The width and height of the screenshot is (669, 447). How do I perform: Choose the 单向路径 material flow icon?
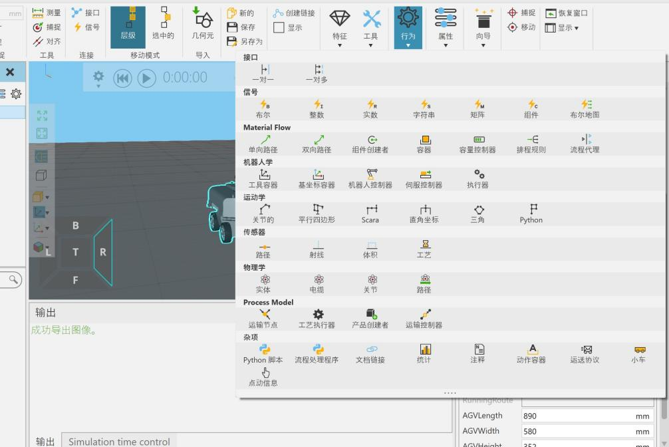pyautogui.click(x=263, y=144)
